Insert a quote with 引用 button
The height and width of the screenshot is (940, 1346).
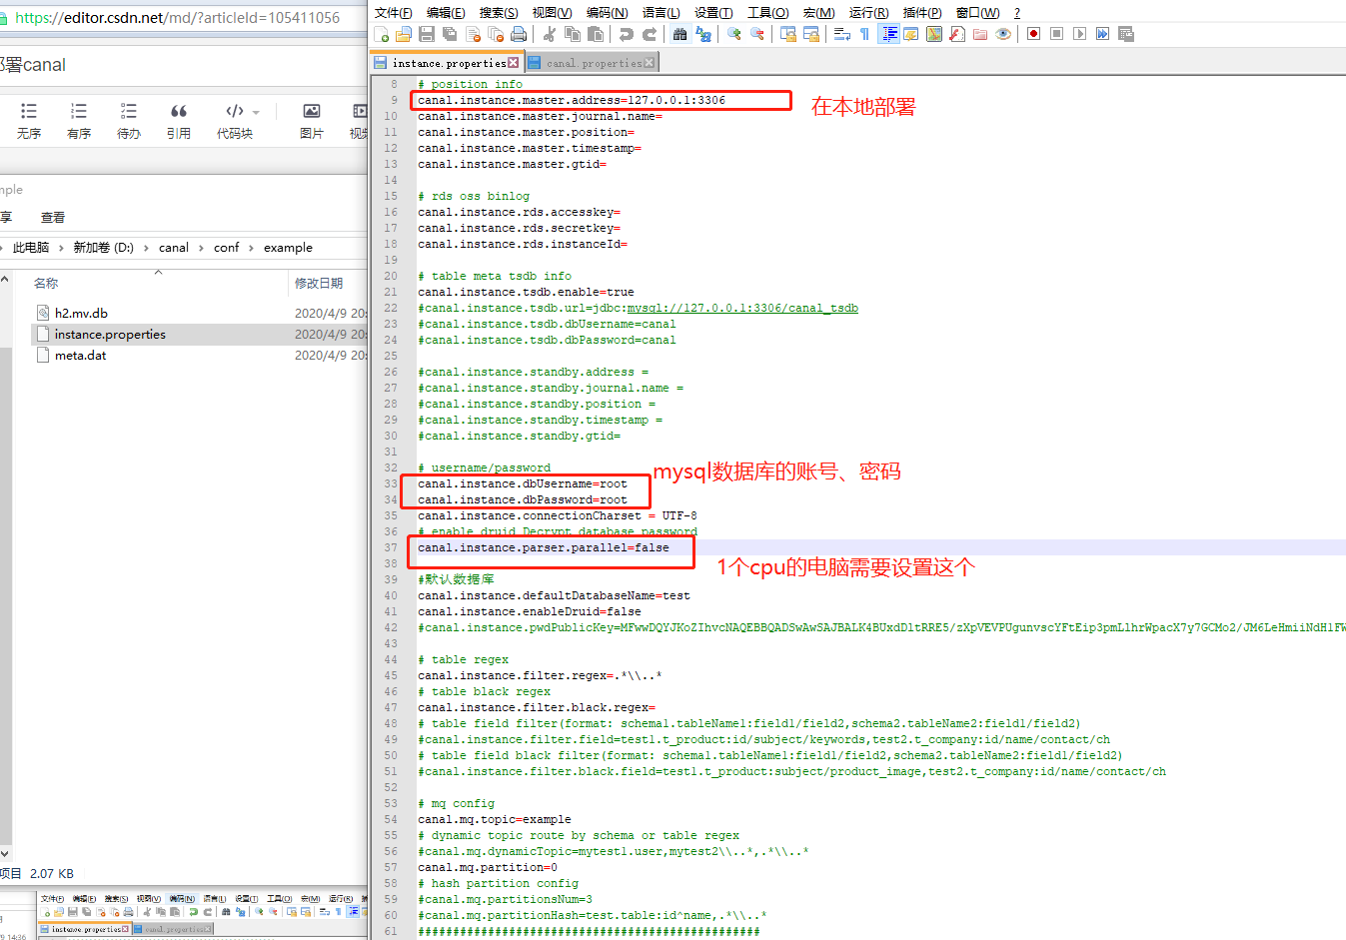coord(179,120)
